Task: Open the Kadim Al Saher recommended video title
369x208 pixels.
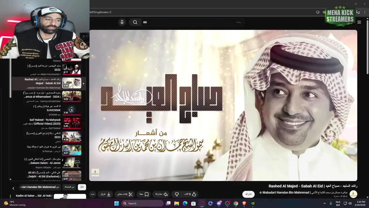Action: [34, 196]
